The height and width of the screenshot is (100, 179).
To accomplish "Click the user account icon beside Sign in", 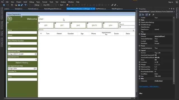I will point(177,2).
